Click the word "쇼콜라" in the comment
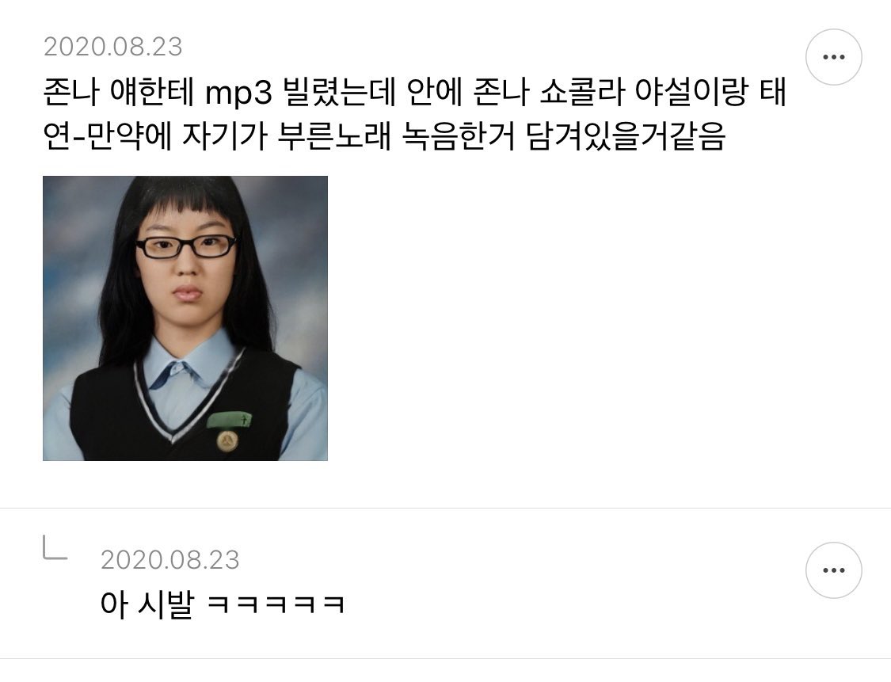 pos(582,92)
